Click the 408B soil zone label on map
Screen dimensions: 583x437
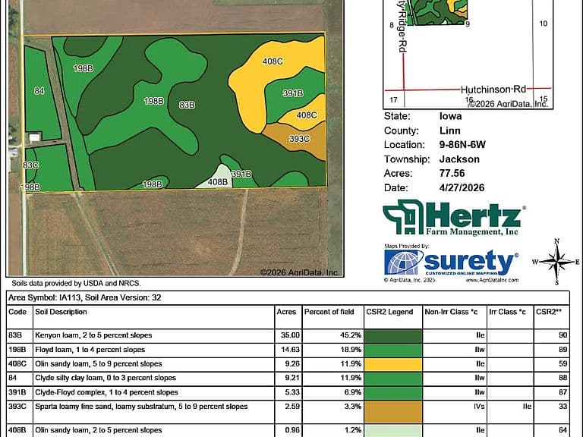coord(218,182)
